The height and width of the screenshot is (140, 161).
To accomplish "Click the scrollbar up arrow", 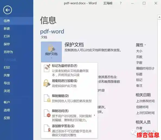I will click(x=159, y=17).
